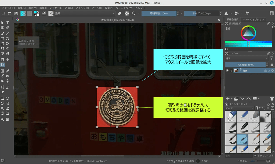Toggle the タグでフィルタ checkbox

tap(255, 155)
